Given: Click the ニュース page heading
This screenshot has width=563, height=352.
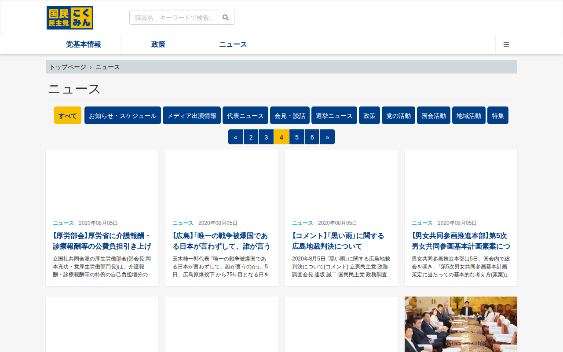Looking at the screenshot, I should click(74, 89).
